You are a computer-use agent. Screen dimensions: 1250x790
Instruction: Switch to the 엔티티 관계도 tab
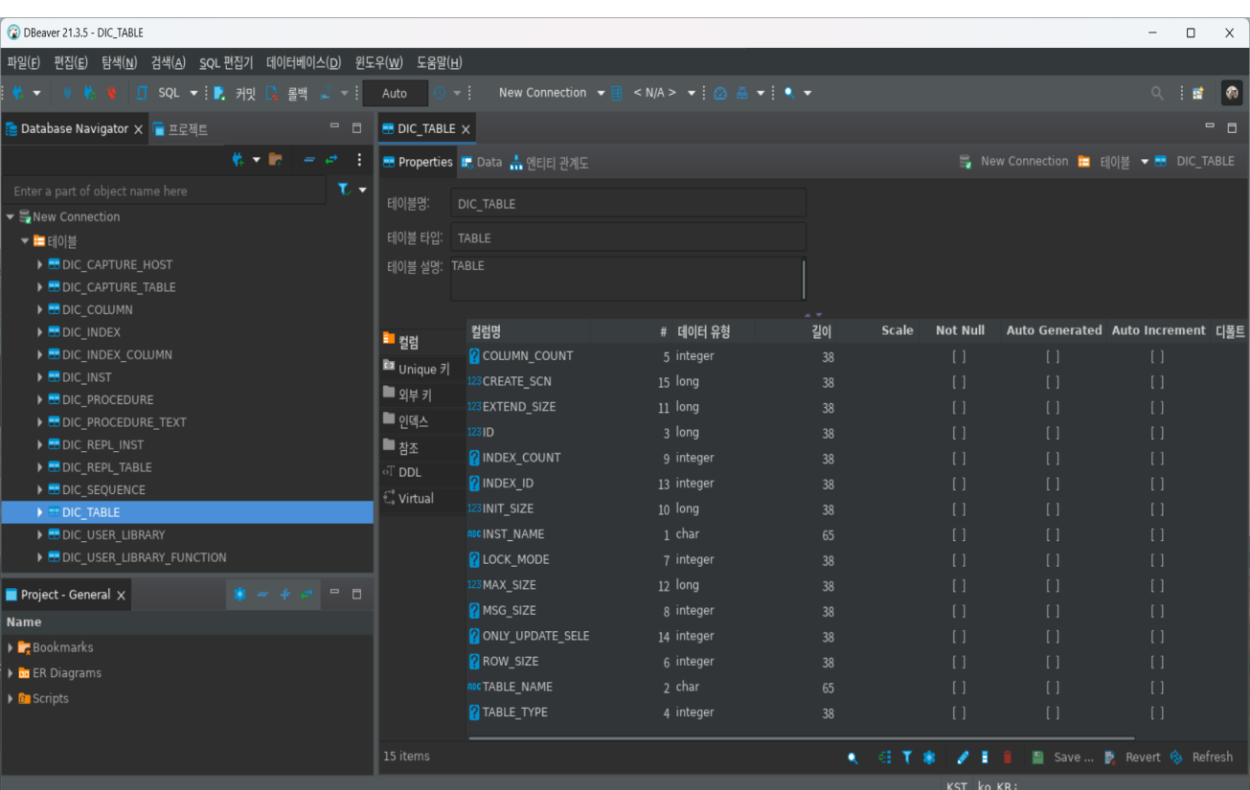(549, 163)
